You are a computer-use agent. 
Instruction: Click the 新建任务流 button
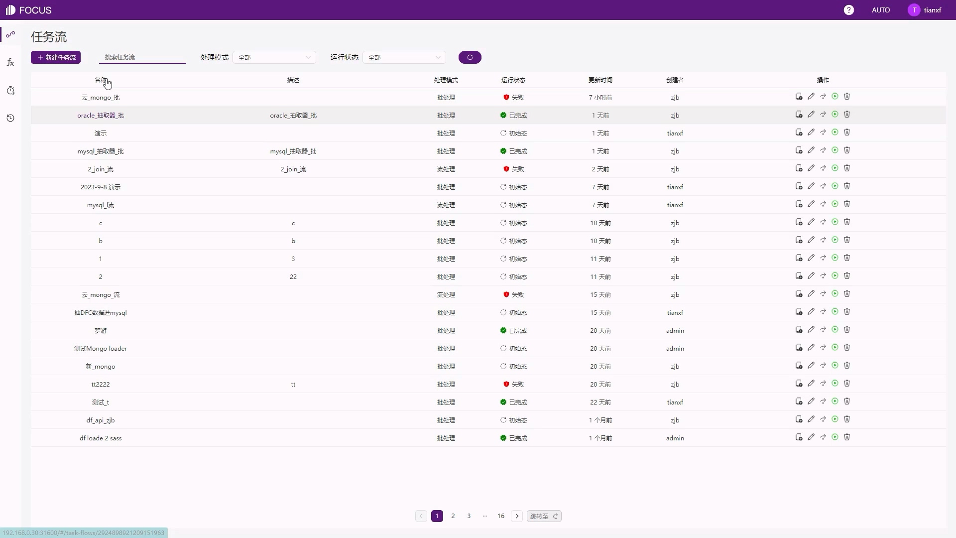click(56, 57)
